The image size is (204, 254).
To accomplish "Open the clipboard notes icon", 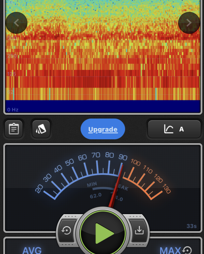I will (x=14, y=129).
